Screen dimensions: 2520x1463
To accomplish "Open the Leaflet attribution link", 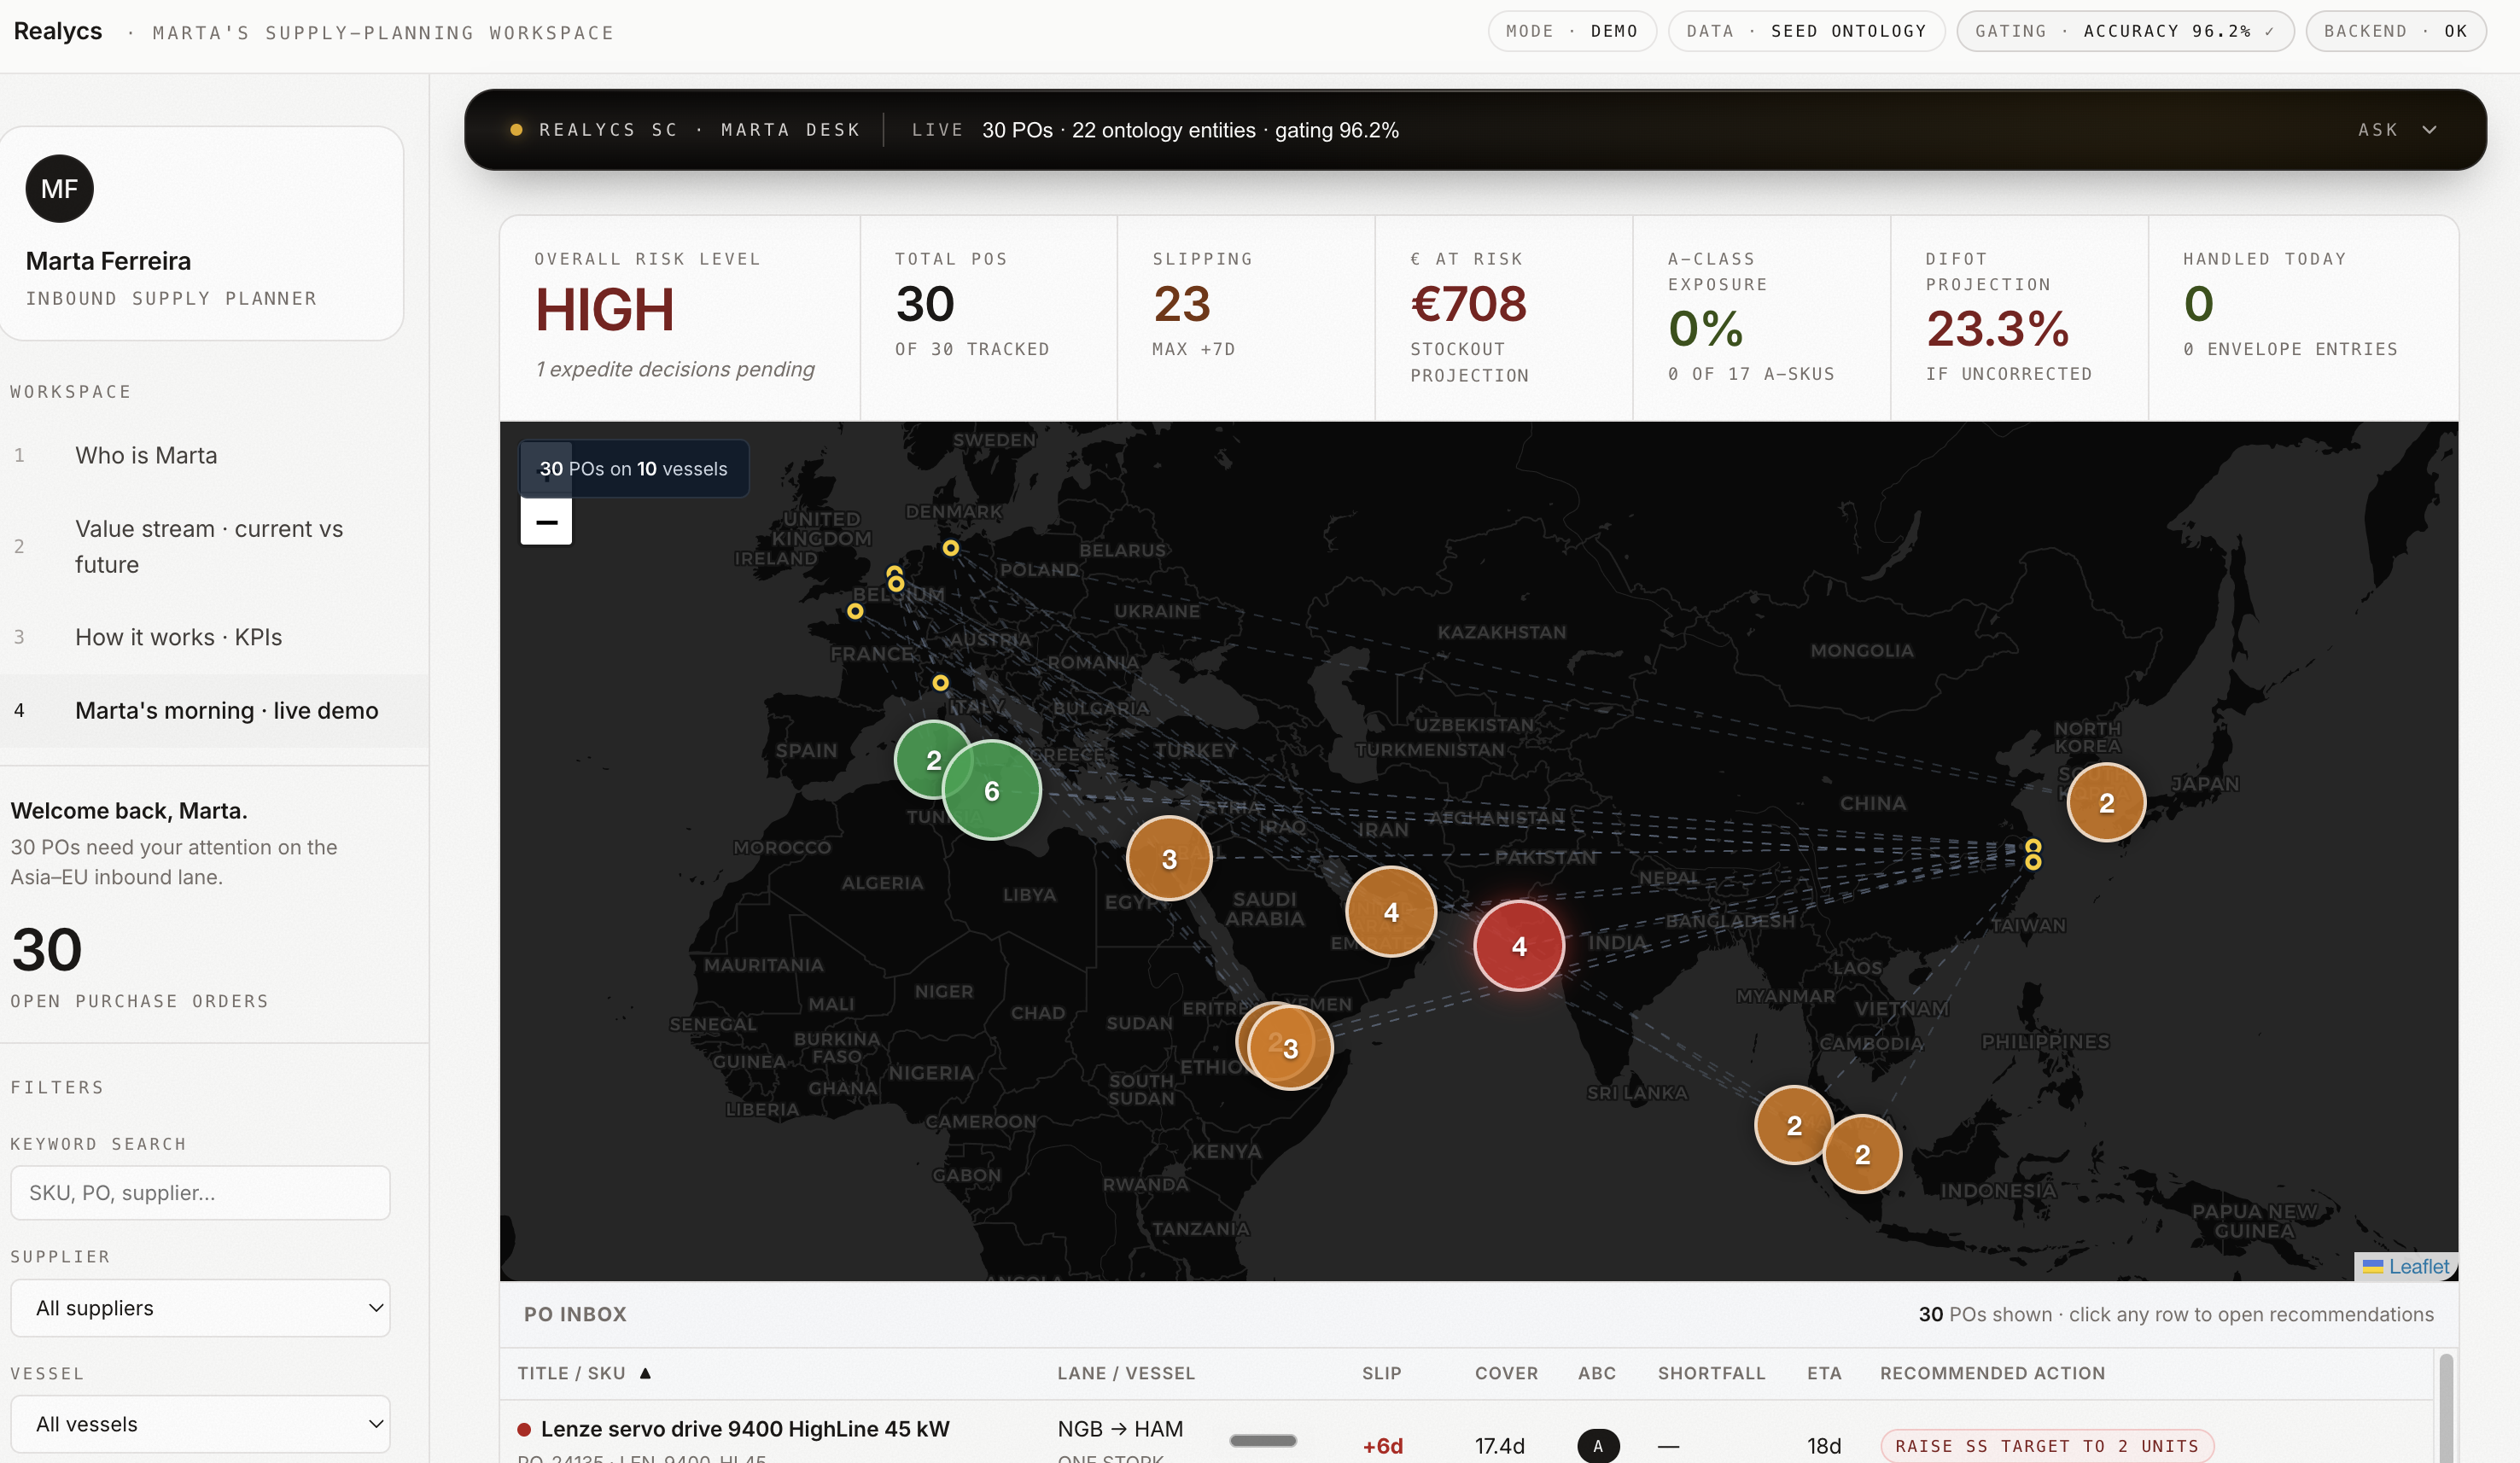I will pos(2418,1266).
